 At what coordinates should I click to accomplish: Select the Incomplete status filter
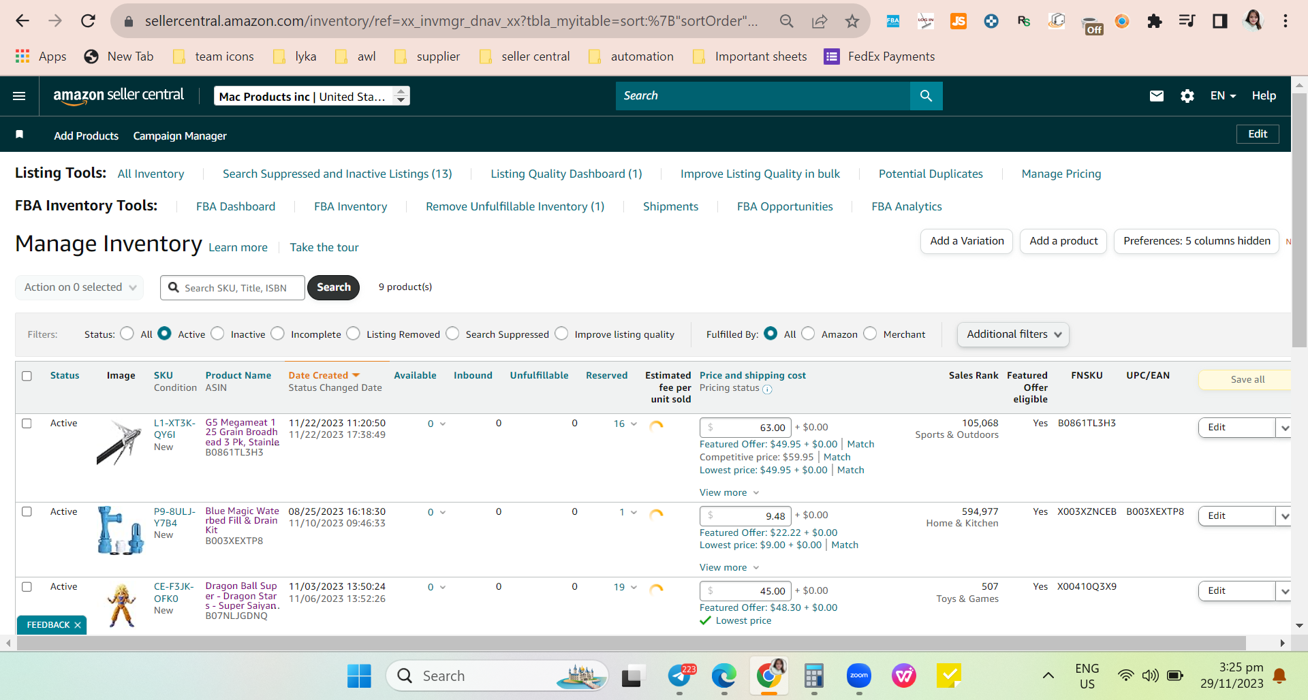pos(277,334)
